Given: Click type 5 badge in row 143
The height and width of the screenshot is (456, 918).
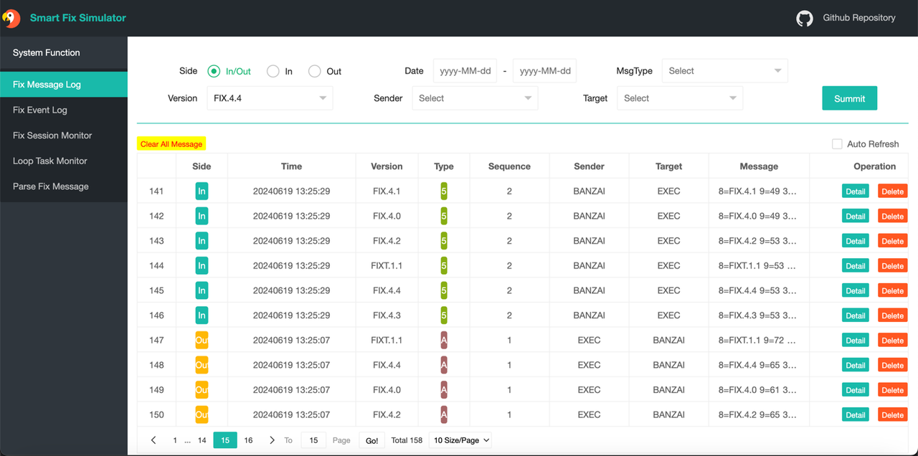Looking at the screenshot, I should tap(444, 241).
